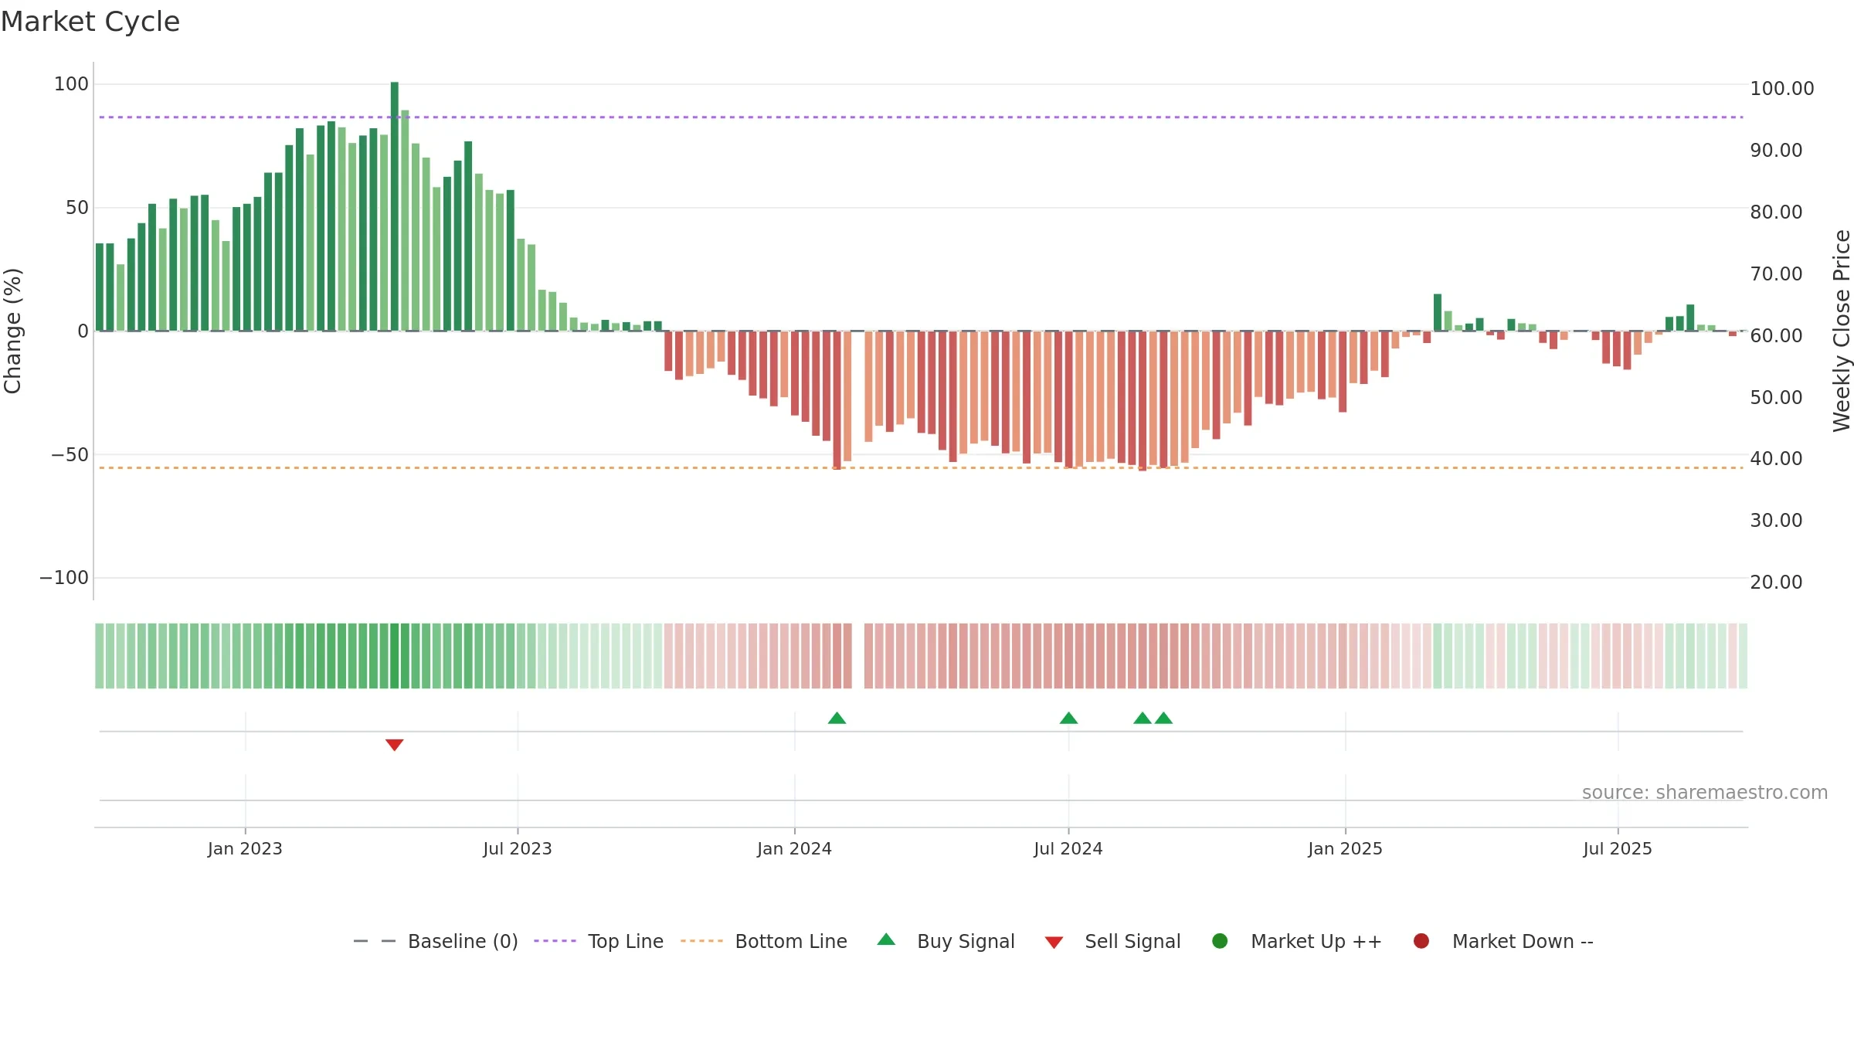Click the buy signal triangle at Jul 2024
The width and height of the screenshot is (1854, 1043).
1068,718
